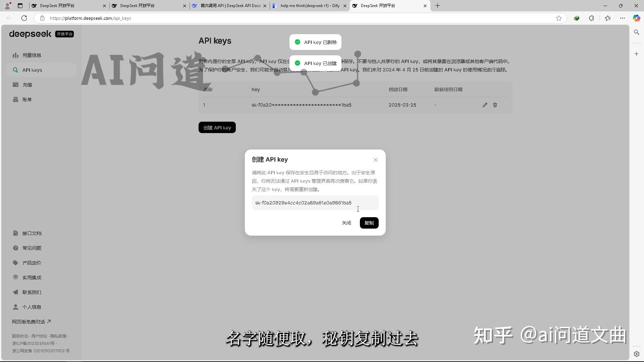Open 接口文档 from the sidebar

(x=32, y=233)
